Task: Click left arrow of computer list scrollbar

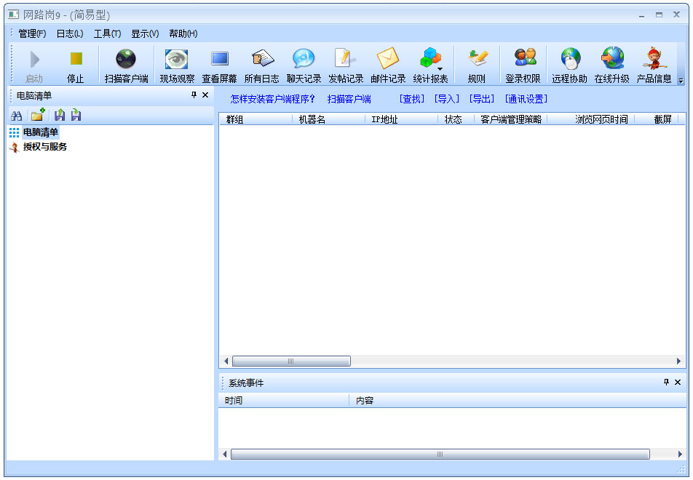Action: coord(226,361)
